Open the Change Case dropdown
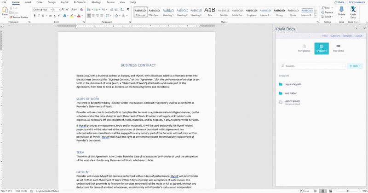The height and width of the screenshot is (193, 368). [x=74, y=10]
